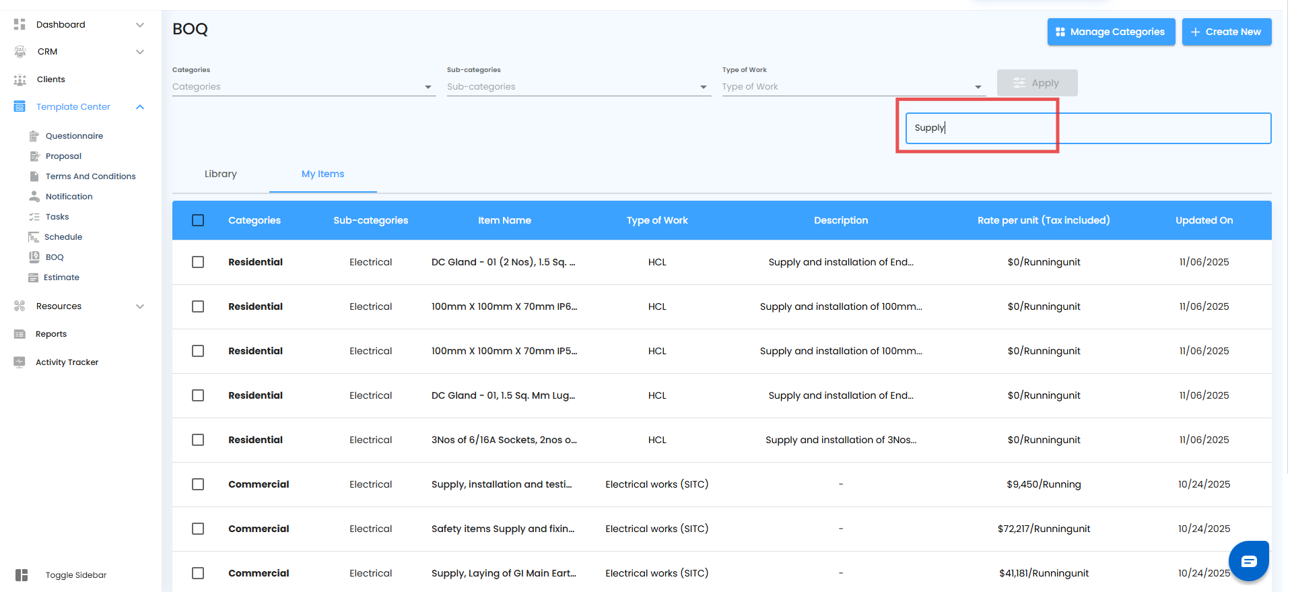1292x592 pixels.
Task: Open Terms And Conditions menu item
Action: coord(90,176)
